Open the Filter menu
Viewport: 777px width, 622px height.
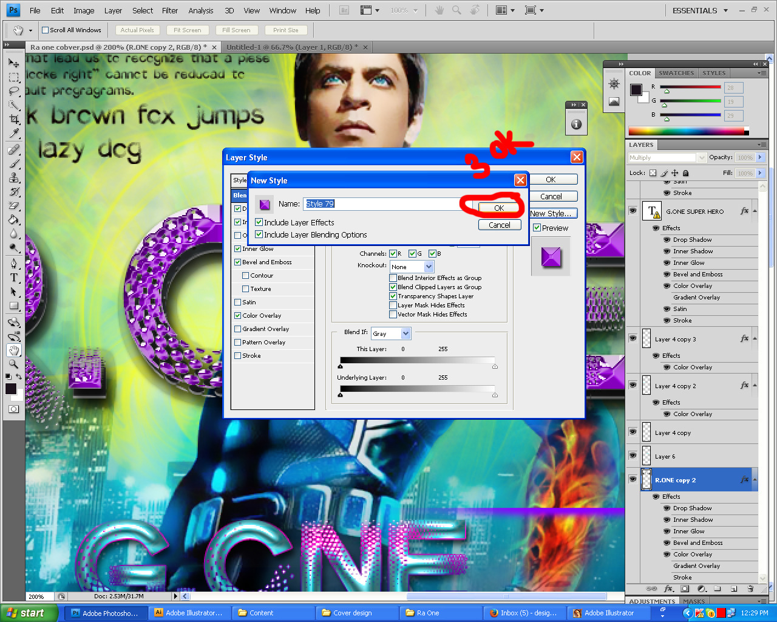(169, 10)
